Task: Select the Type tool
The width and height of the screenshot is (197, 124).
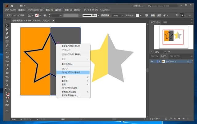Action: (7, 49)
